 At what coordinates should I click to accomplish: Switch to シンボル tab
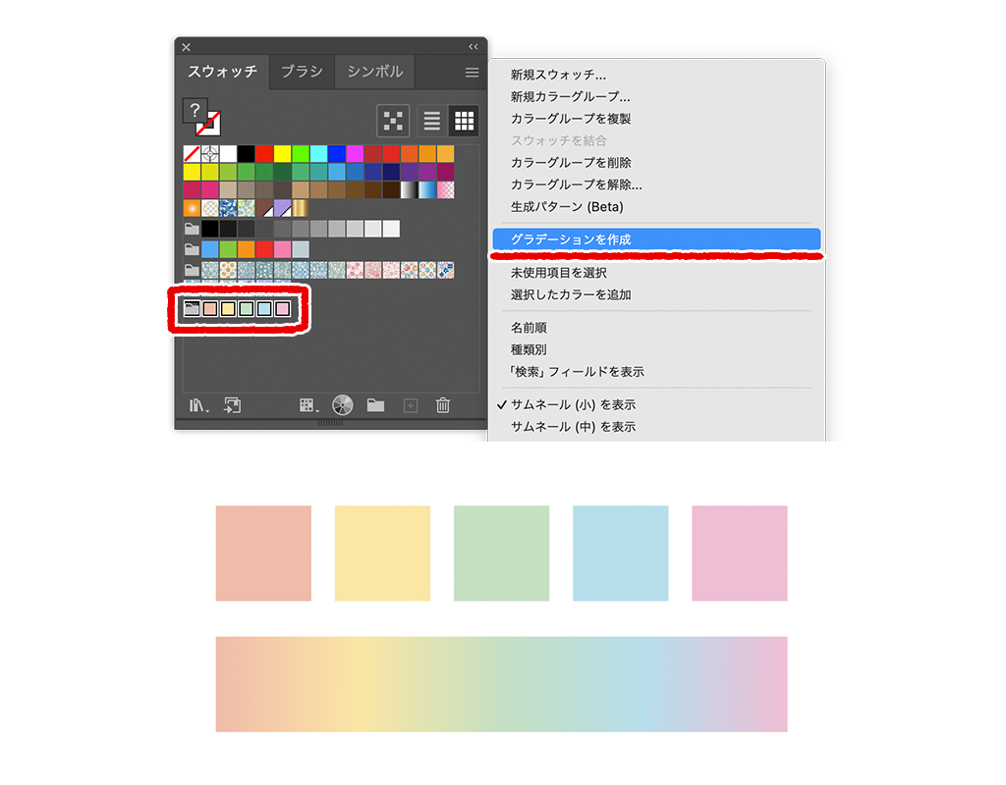pos(375,71)
